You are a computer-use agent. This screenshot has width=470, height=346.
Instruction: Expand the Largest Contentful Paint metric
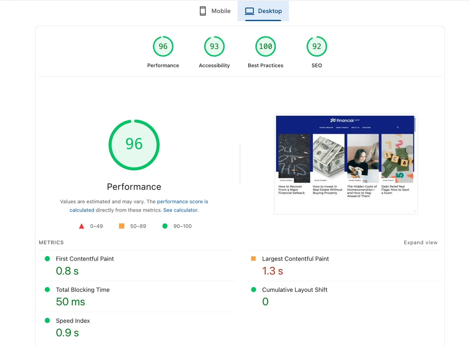343,266
